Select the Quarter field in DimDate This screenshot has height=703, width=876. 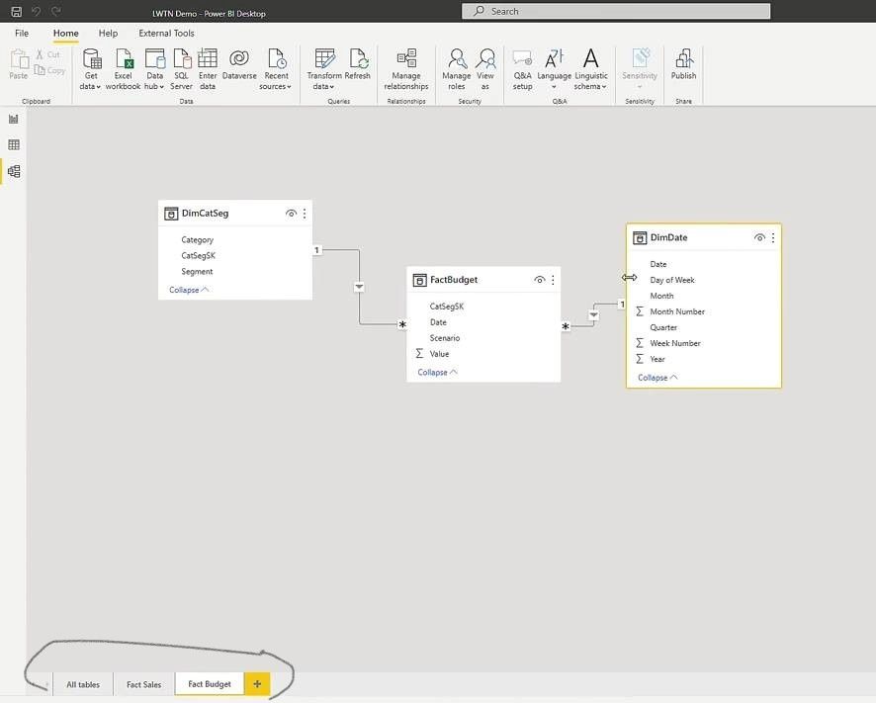click(663, 327)
